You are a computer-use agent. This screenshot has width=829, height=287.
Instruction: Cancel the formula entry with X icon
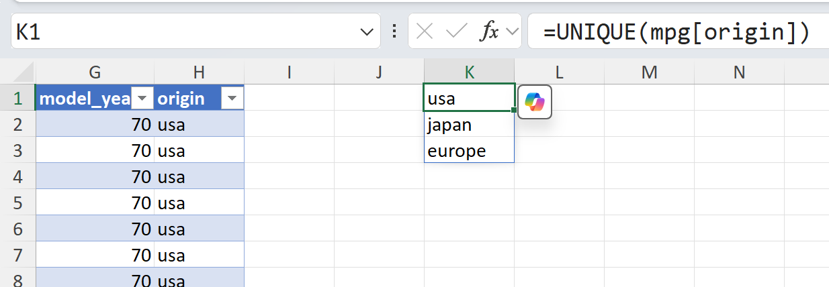click(425, 32)
